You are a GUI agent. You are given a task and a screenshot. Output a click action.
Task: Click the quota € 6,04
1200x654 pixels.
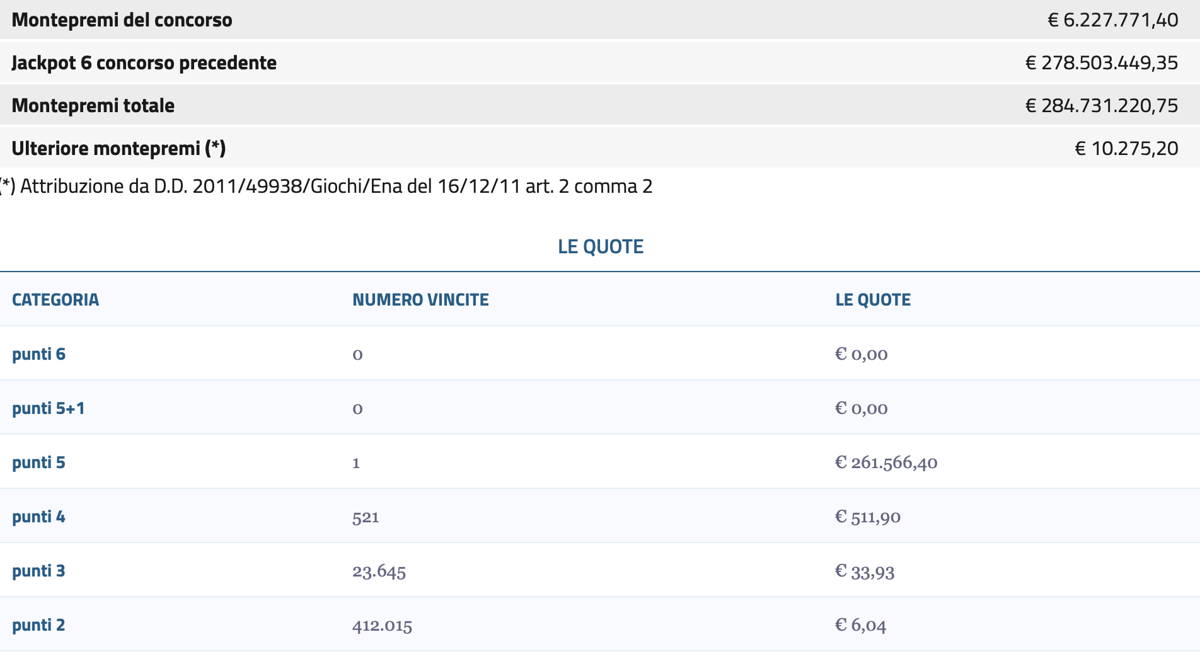pyautogui.click(x=861, y=625)
